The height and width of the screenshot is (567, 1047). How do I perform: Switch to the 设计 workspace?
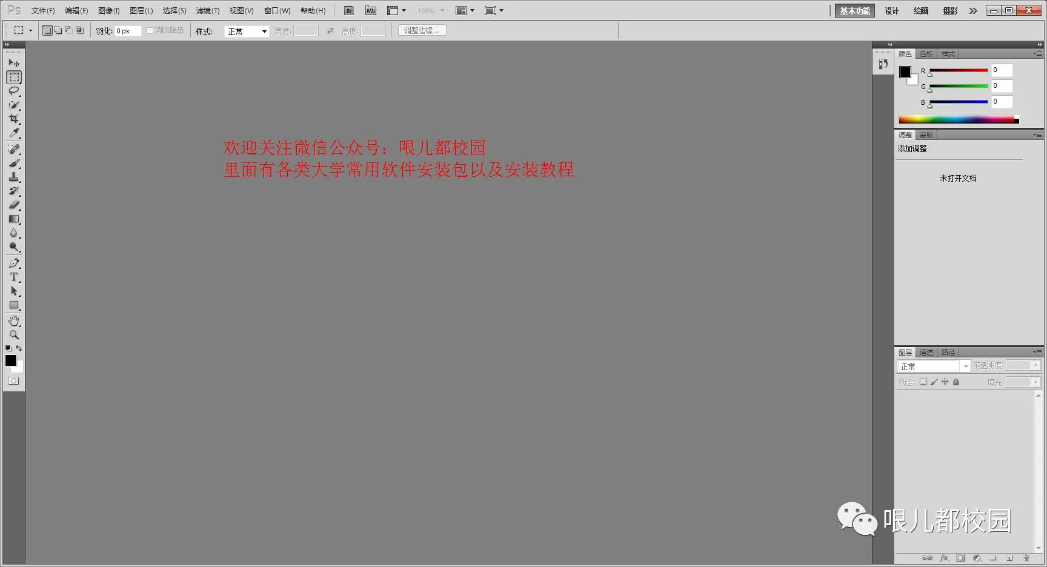click(891, 11)
